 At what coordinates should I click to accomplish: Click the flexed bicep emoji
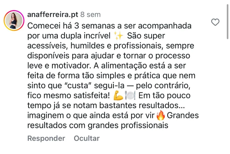pos(118,97)
